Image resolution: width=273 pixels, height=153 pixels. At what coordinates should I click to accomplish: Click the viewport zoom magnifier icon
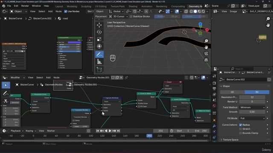tap(206, 41)
